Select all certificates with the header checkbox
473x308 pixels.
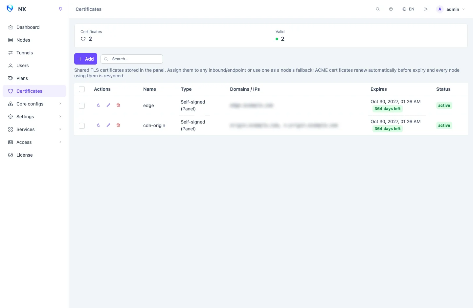[82, 89]
